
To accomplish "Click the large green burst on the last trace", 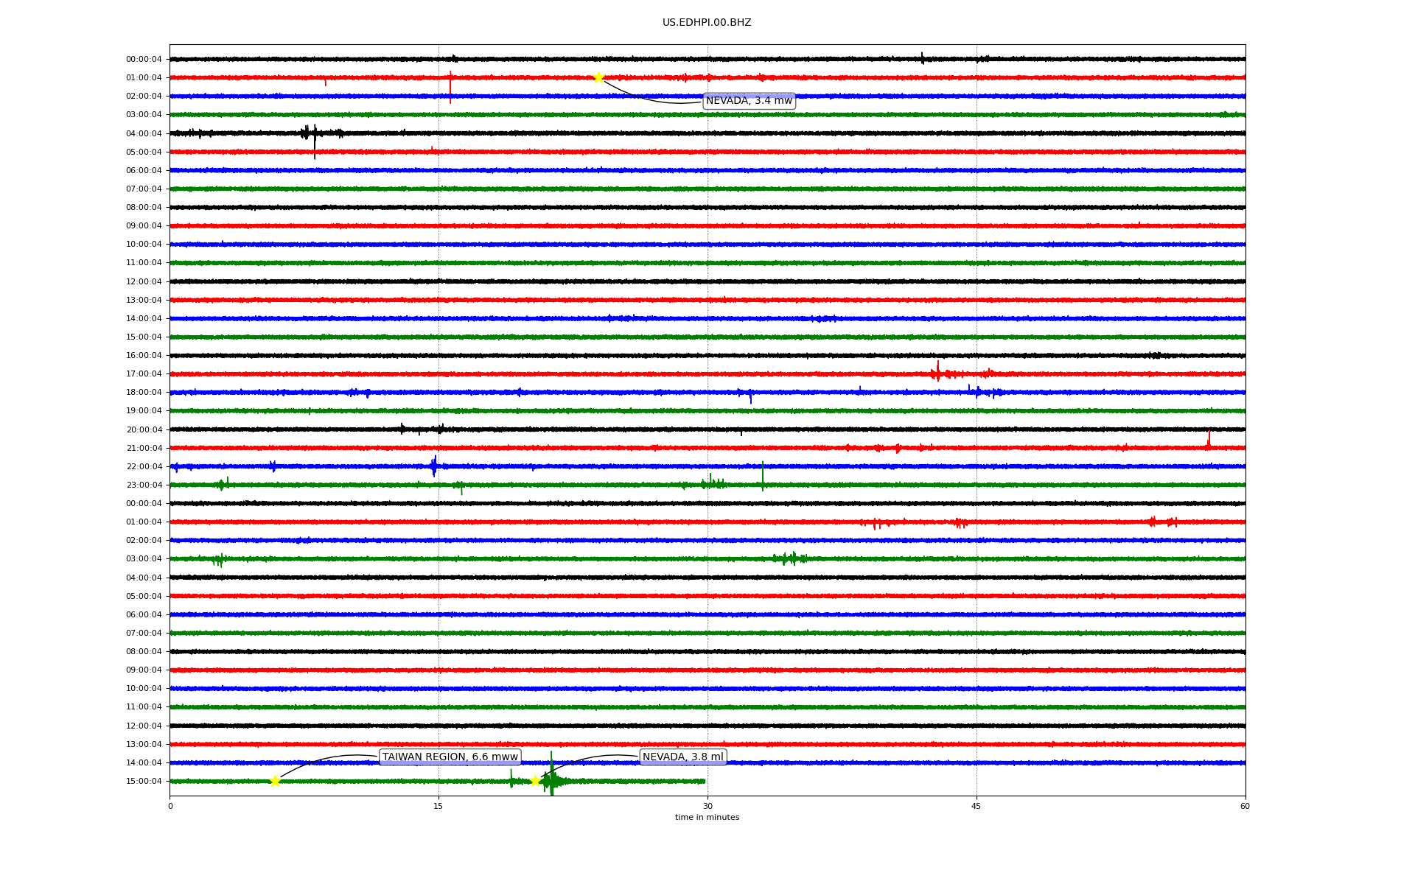I will coord(551,779).
